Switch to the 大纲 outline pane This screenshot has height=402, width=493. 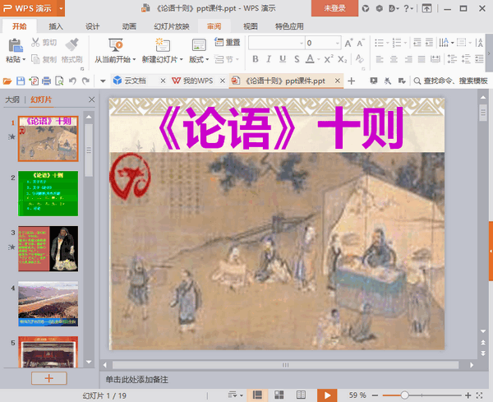(12, 99)
